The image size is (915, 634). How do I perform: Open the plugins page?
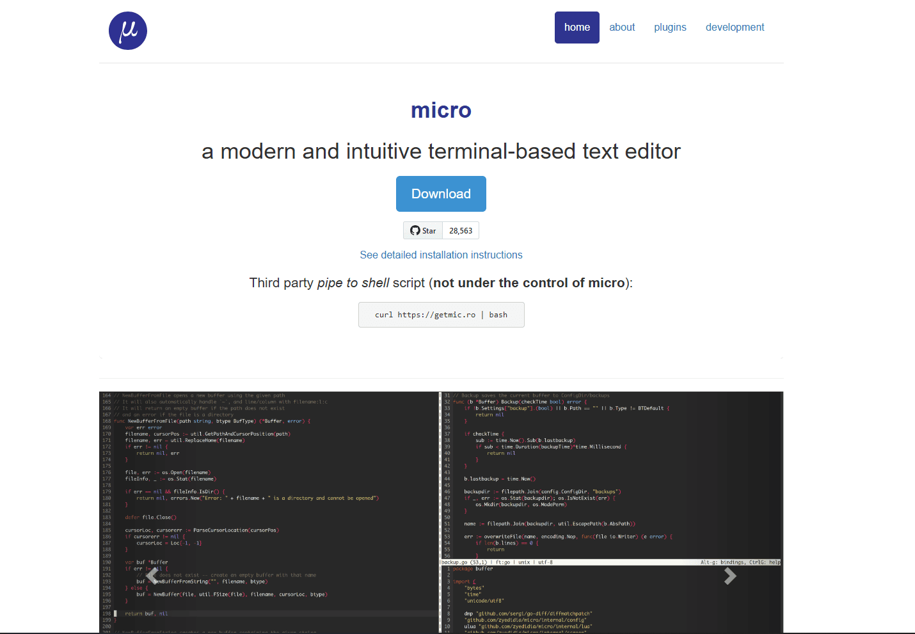pyautogui.click(x=670, y=28)
